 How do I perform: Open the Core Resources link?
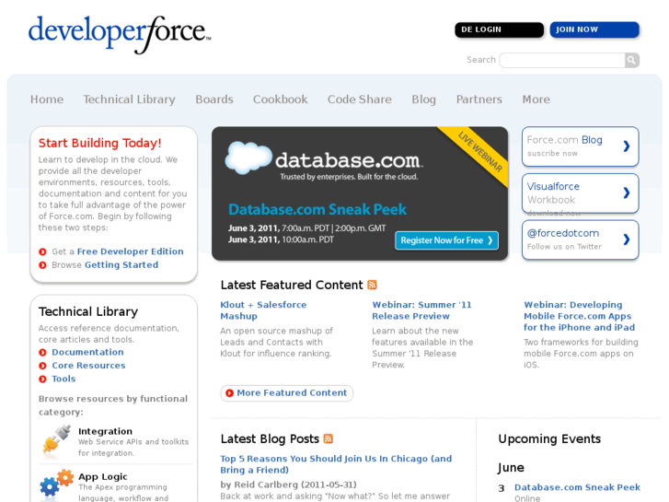pos(88,366)
